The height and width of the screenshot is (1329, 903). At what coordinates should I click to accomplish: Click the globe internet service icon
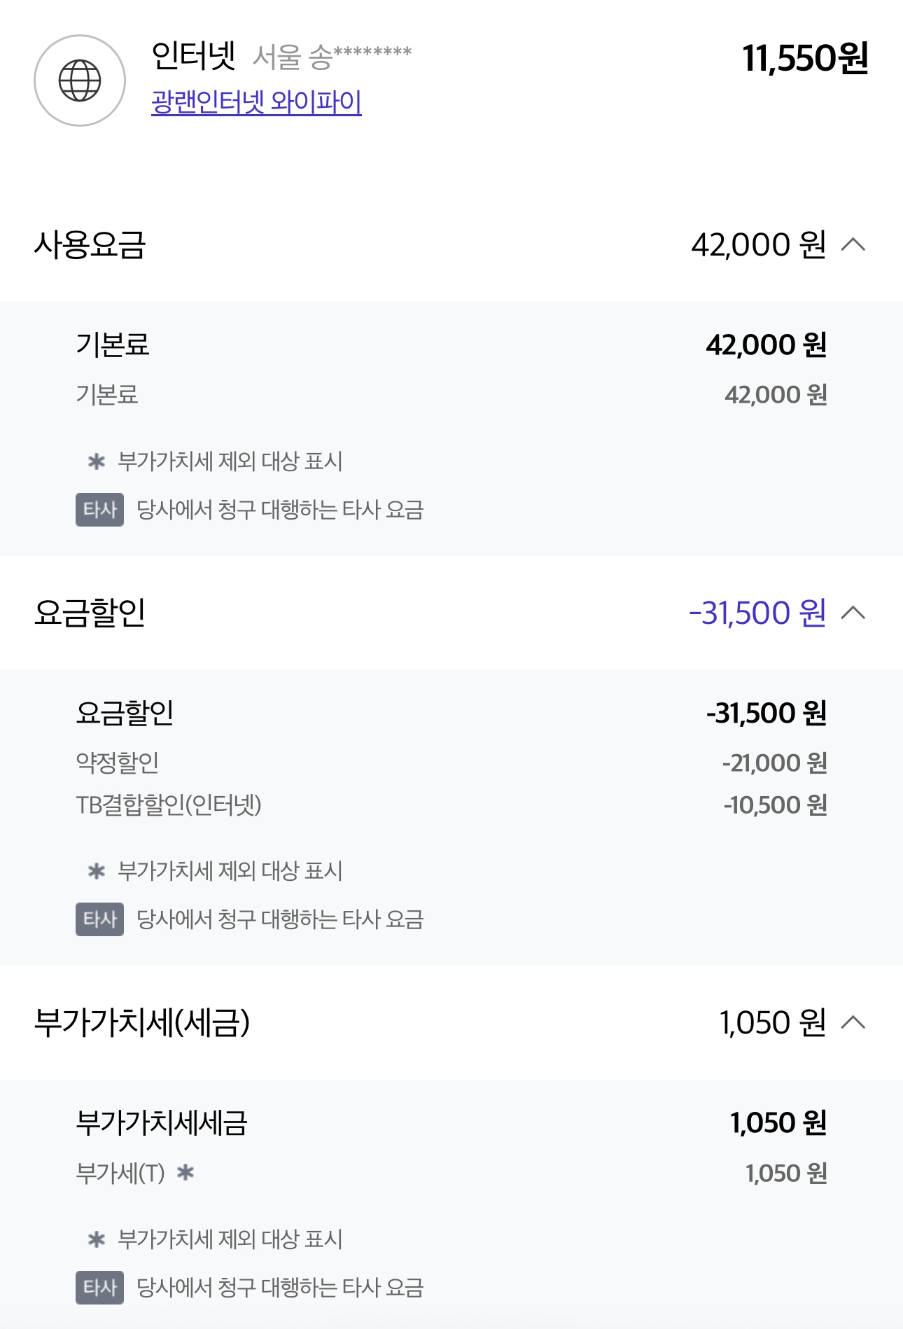80,81
